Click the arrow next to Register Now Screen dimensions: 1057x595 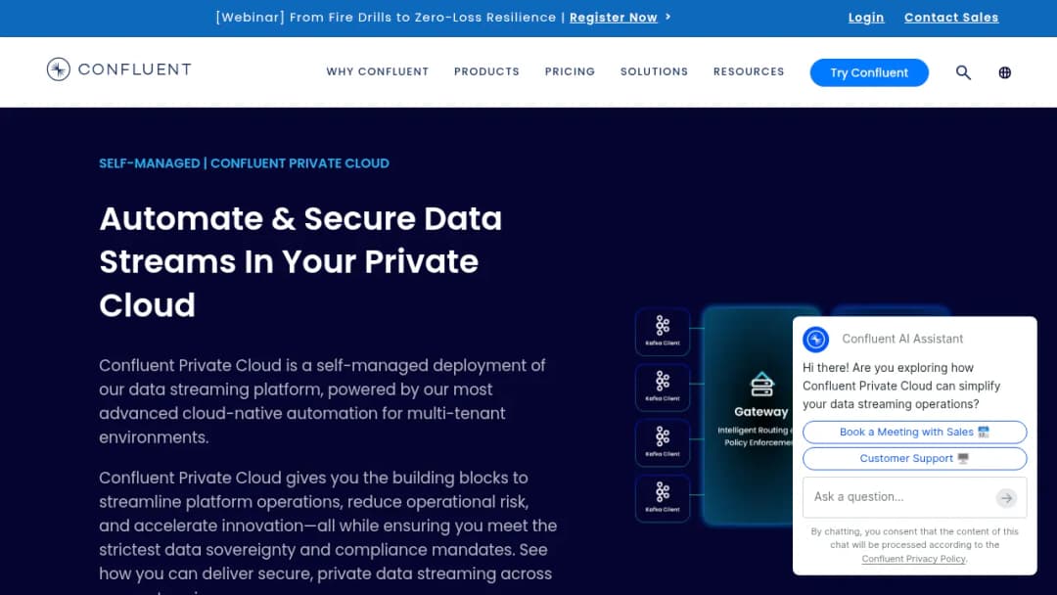click(x=668, y=17)
